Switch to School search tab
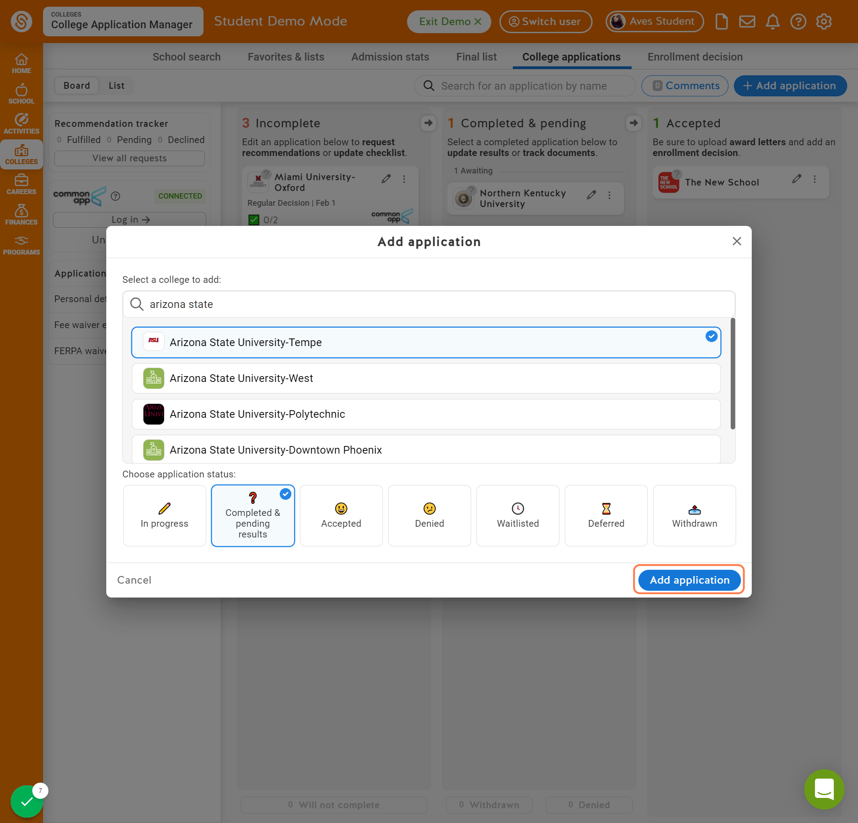858x823 pixels. click(186, 57)
